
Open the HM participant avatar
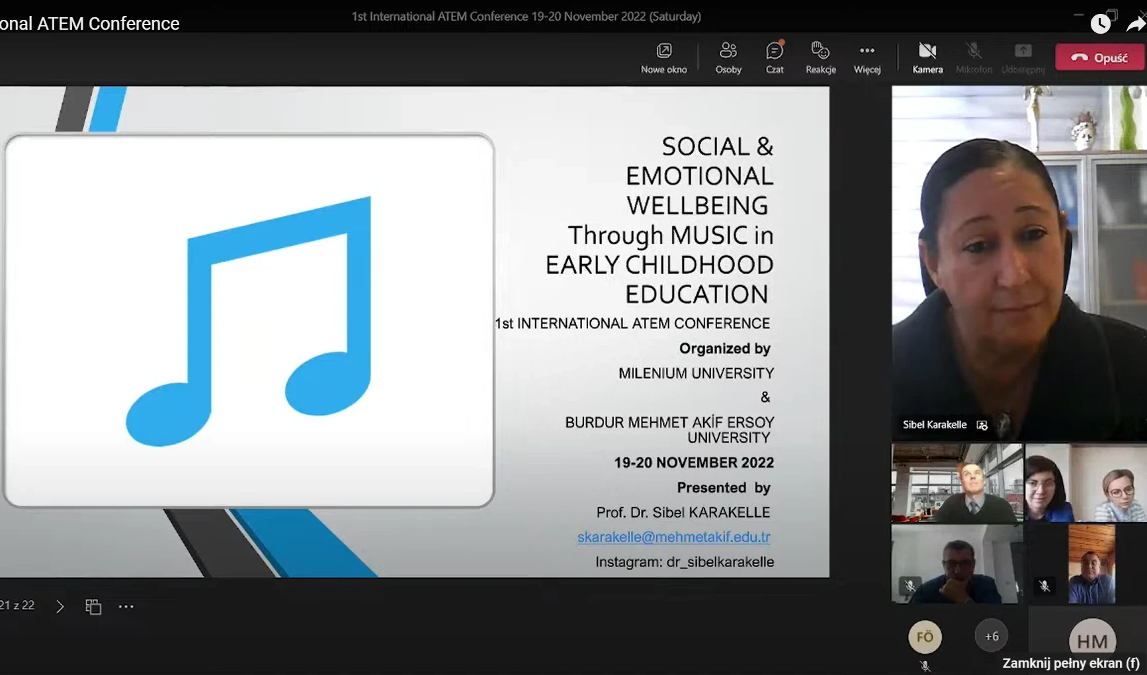[1092, 639]
